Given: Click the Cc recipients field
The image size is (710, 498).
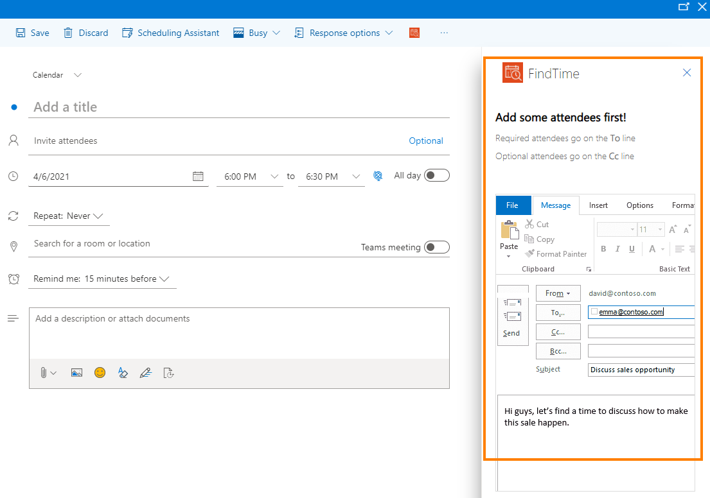Looking at the screenshot, I should pos(641,332).
